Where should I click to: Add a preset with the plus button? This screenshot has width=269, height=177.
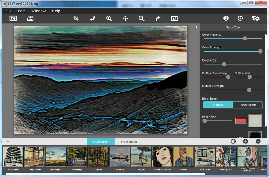[x=246, y=141]
